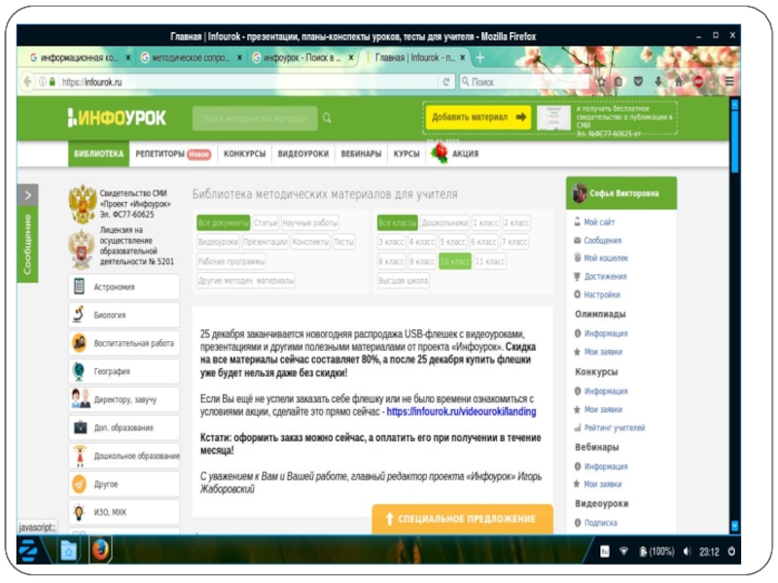Switch to the 'инфоурок - Поиск' browser tab

point(303,58)
